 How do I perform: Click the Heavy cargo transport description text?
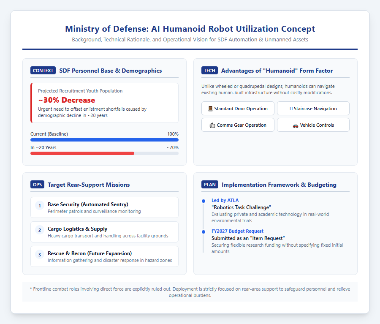(x=108, y=236)
